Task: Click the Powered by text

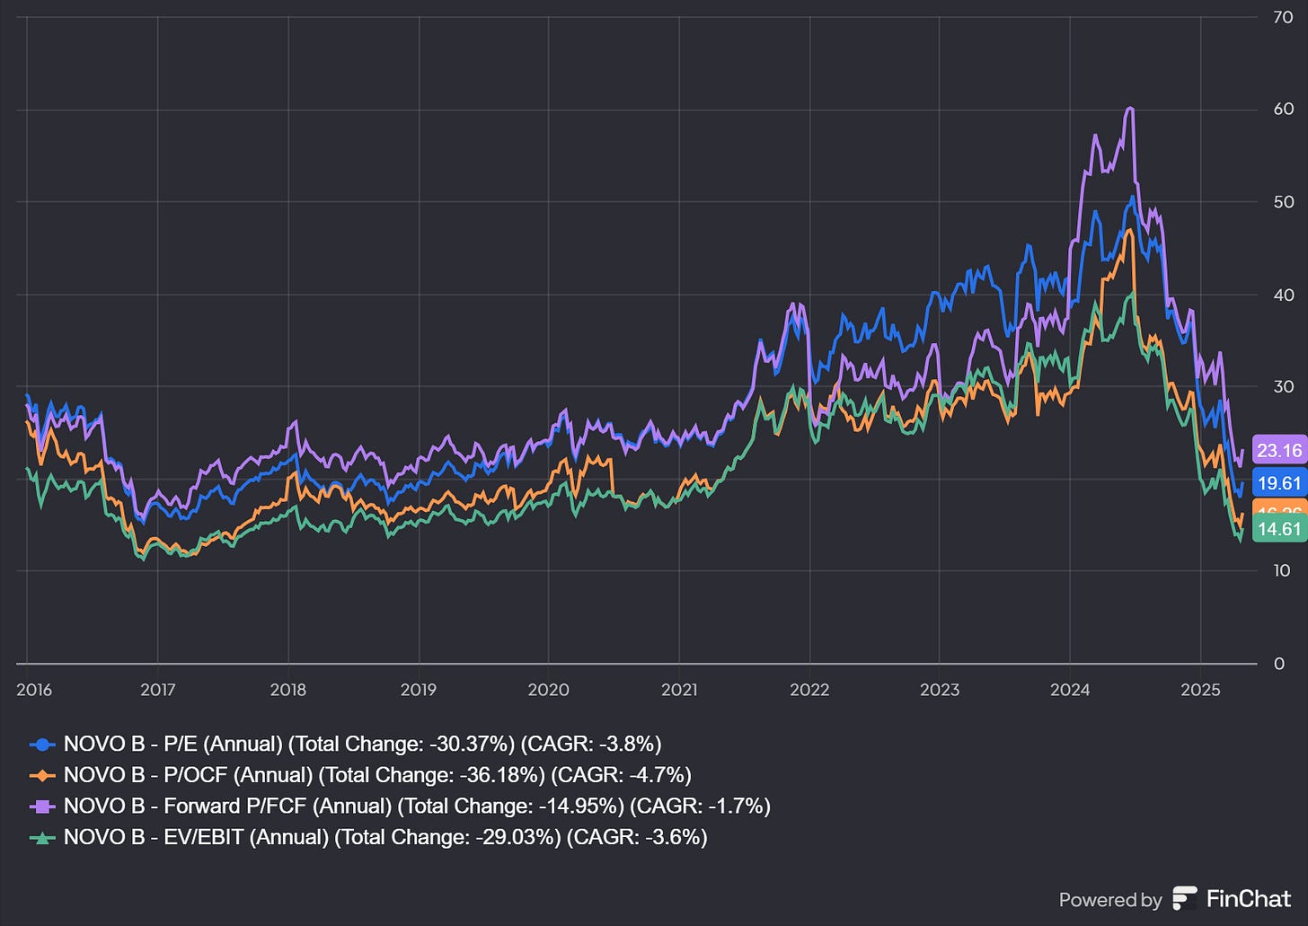Action: (x=1110, y=900)
